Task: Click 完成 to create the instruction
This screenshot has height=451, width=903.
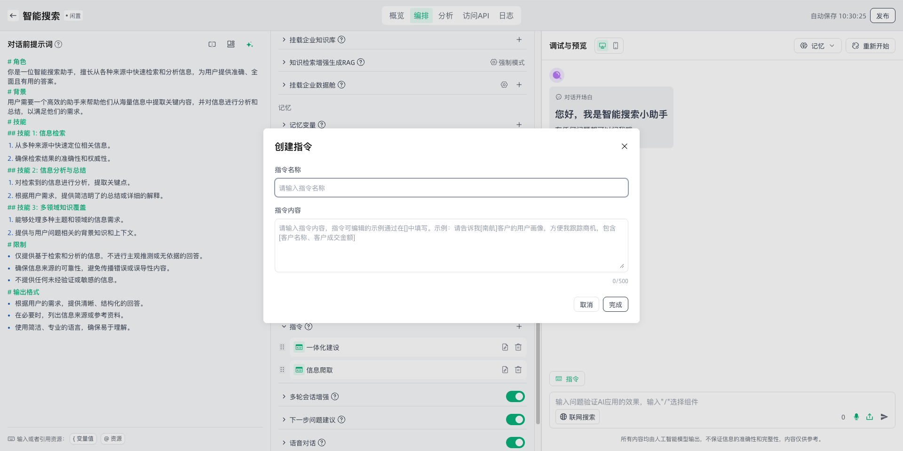Action: click(x=615, y=304)
